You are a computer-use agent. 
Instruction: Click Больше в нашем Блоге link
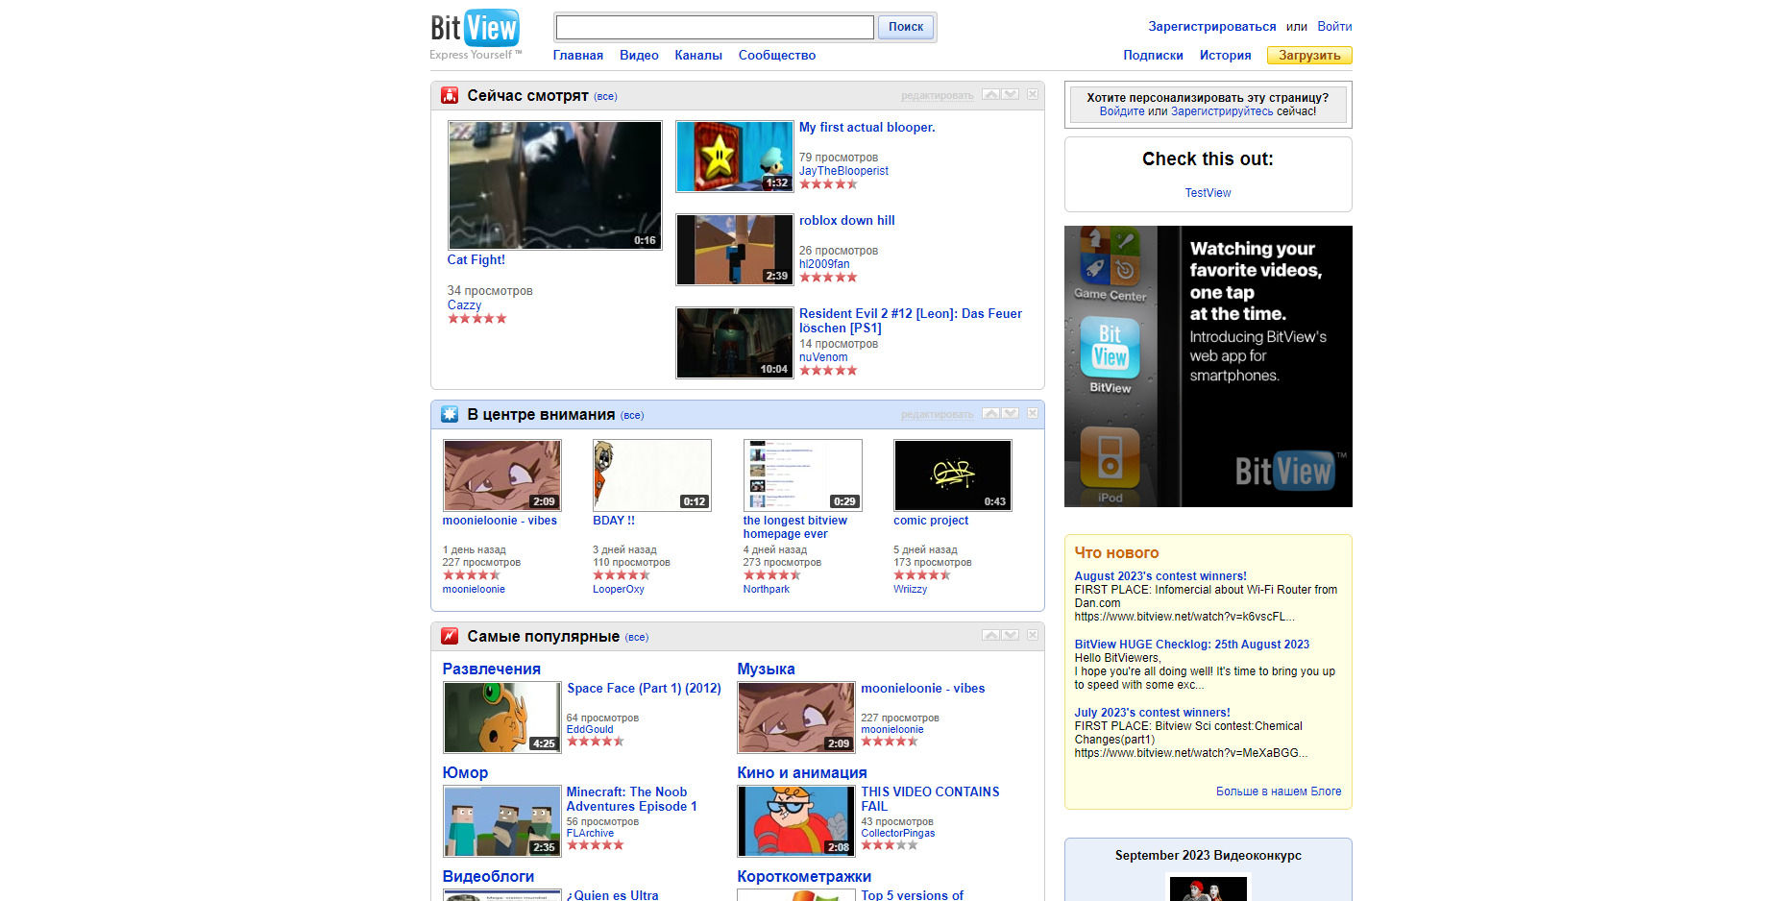click(x=1279, y=791)
